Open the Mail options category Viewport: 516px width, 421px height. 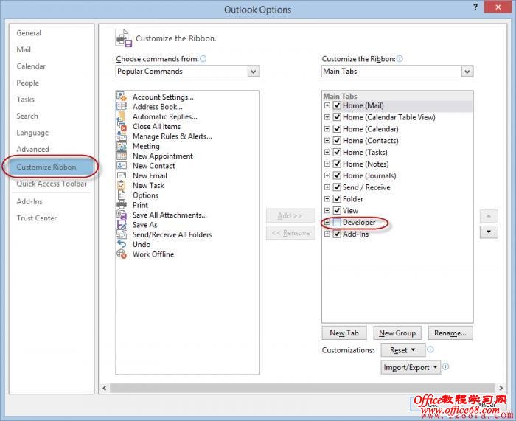tap(24, 49)
